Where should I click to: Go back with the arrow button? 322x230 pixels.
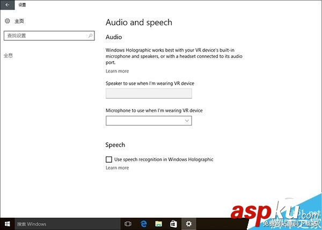click(7, 5)
